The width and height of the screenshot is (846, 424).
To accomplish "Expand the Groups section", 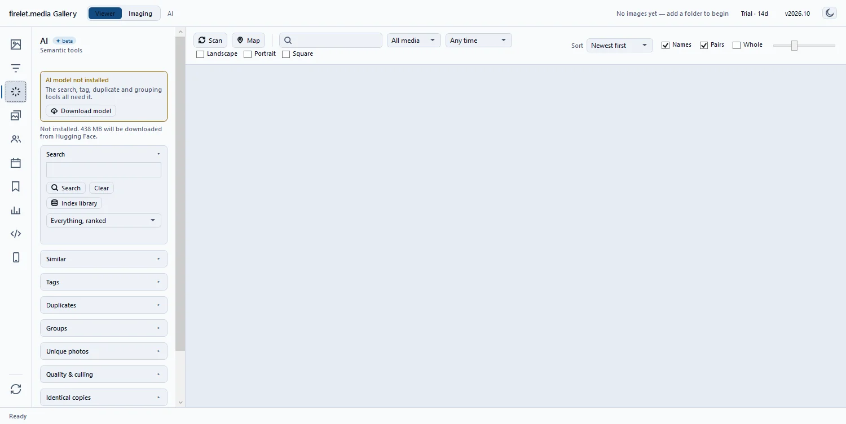I will click(x=104, y=328).
